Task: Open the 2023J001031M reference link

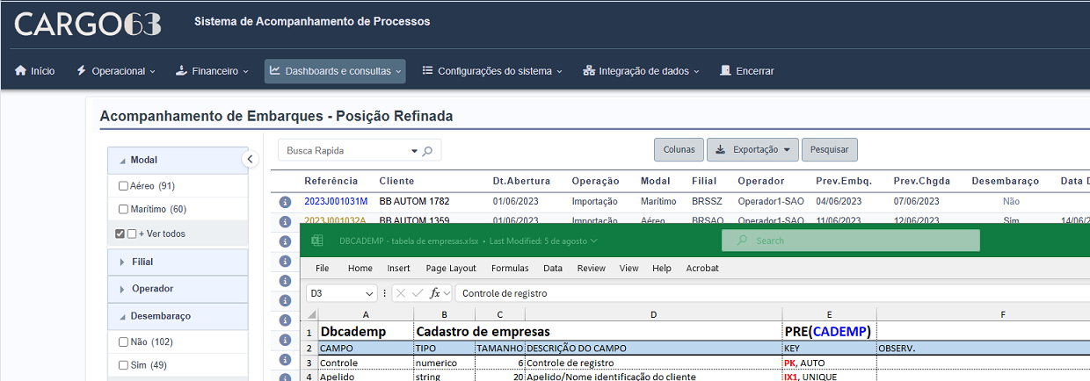Action: pos(336,202)
